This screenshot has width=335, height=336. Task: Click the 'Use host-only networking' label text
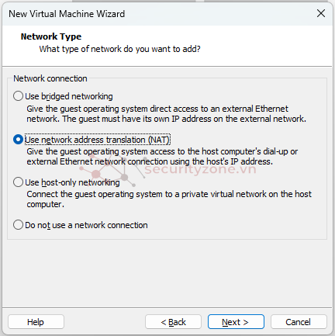click(x=72, y=182)
